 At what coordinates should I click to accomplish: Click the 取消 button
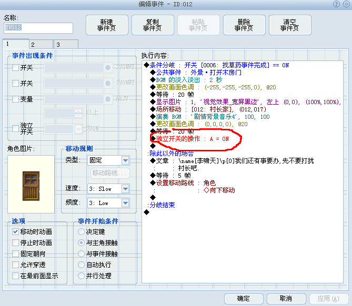286,299
